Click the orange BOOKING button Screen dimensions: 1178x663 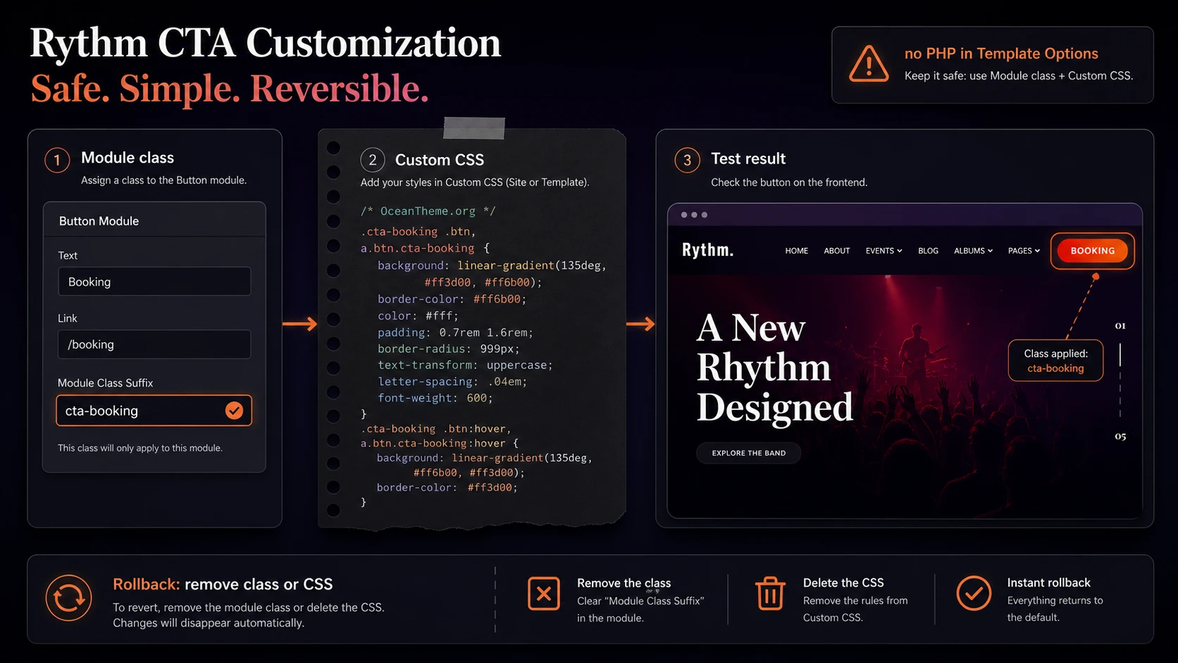click(x=1092, y=251)
